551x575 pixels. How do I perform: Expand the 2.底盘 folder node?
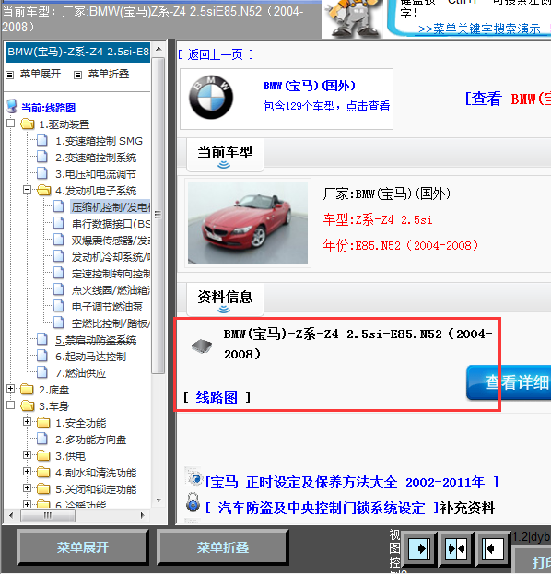click(11, 388)
